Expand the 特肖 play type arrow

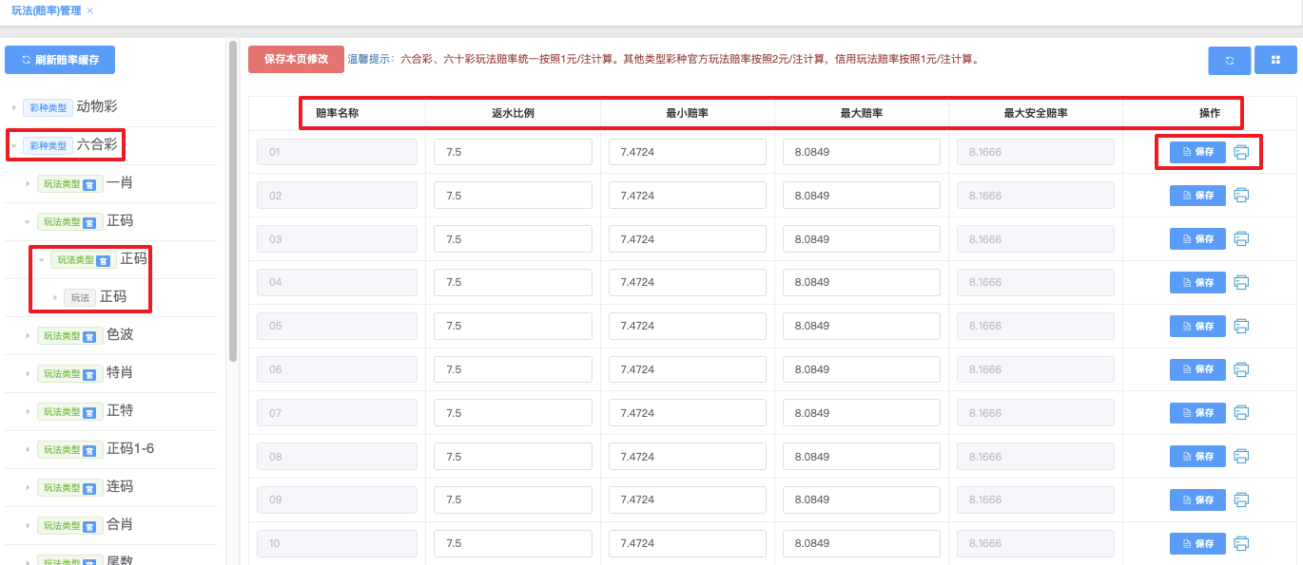click(x=28, y=373)
